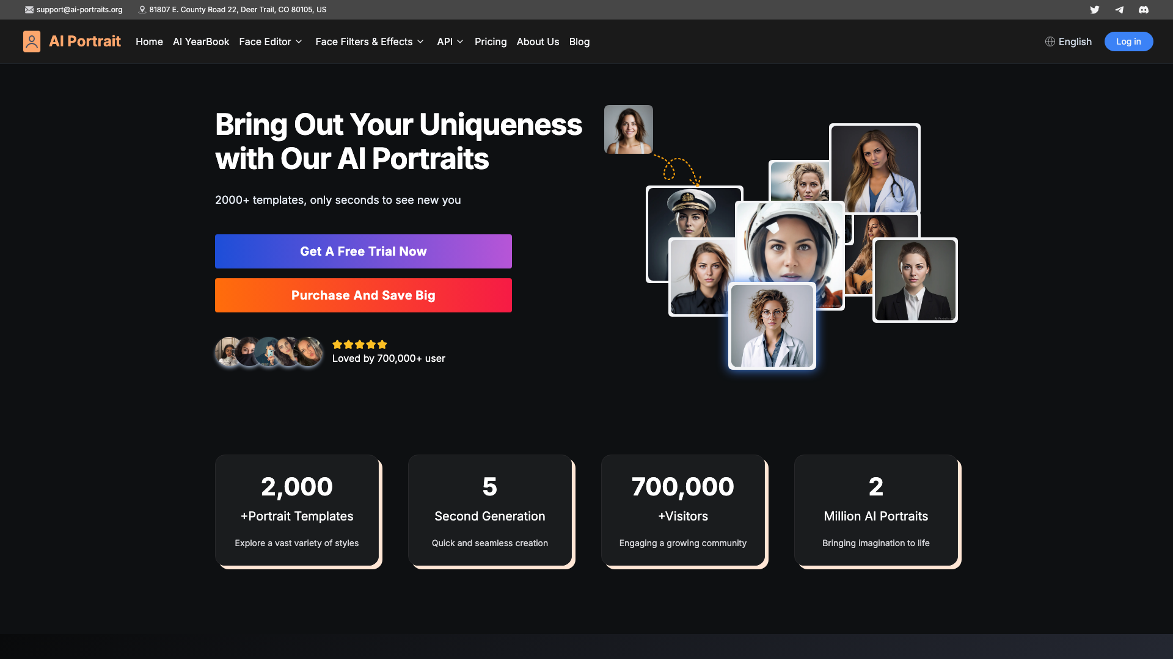Open the English language selector
The width and height of the screenshot is (1173, 659).
1069,41
